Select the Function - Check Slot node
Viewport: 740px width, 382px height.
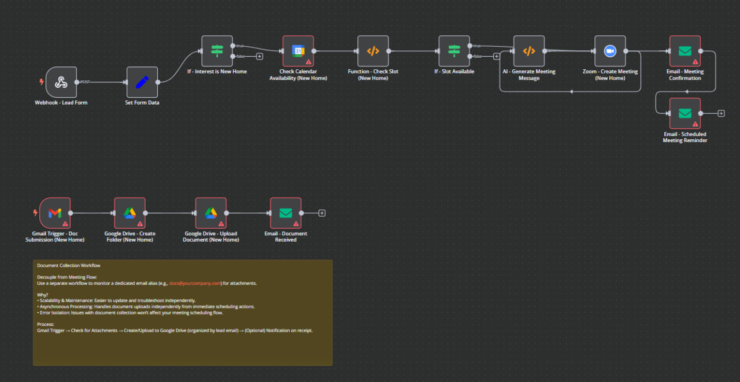click(x=373, y=51)
